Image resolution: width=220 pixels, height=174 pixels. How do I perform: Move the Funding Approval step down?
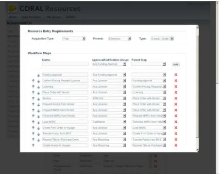[38, 75]
